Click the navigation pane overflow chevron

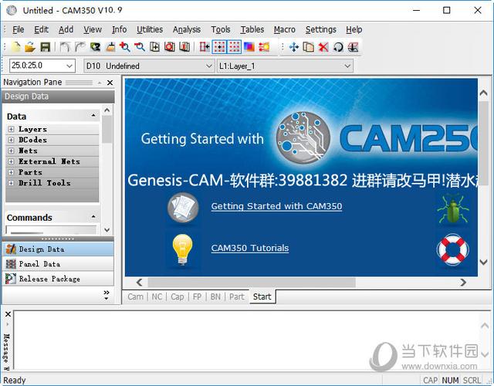click(107, 295)
